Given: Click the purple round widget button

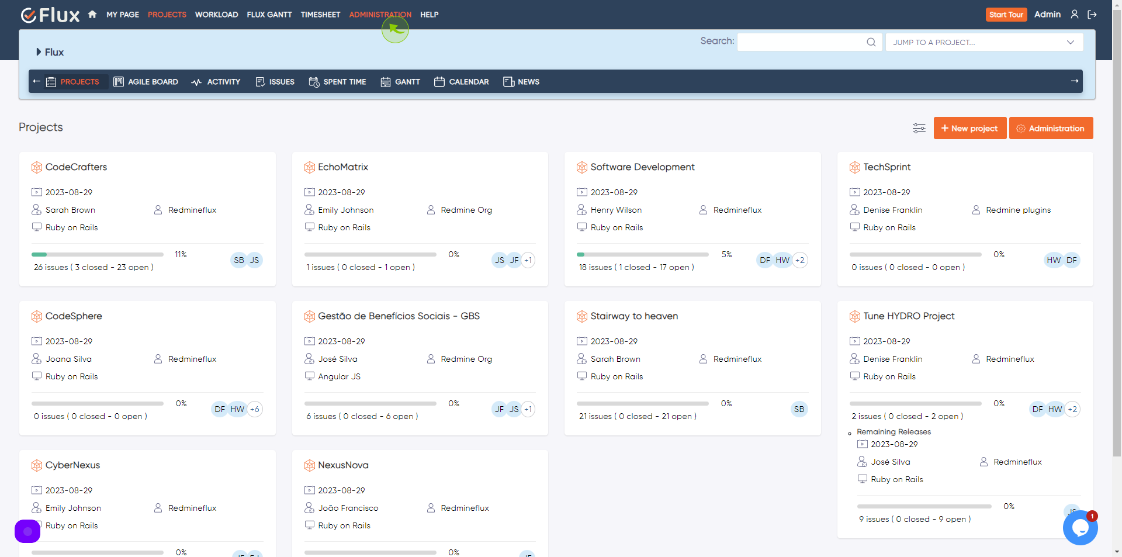Looking at the screenshot, I should click(x=27, y=531).
